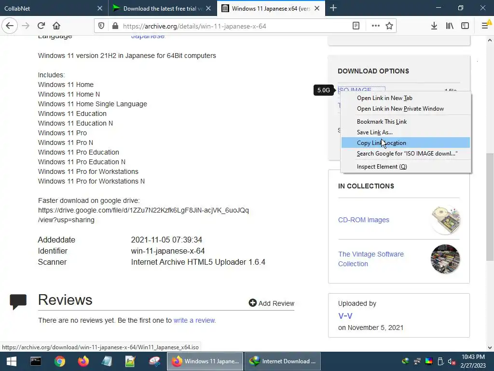The height and width of the screenshot is (371, 494).
Task: Open the Windows Start menu
Action: pyautogui.click(x=12, y=361)
